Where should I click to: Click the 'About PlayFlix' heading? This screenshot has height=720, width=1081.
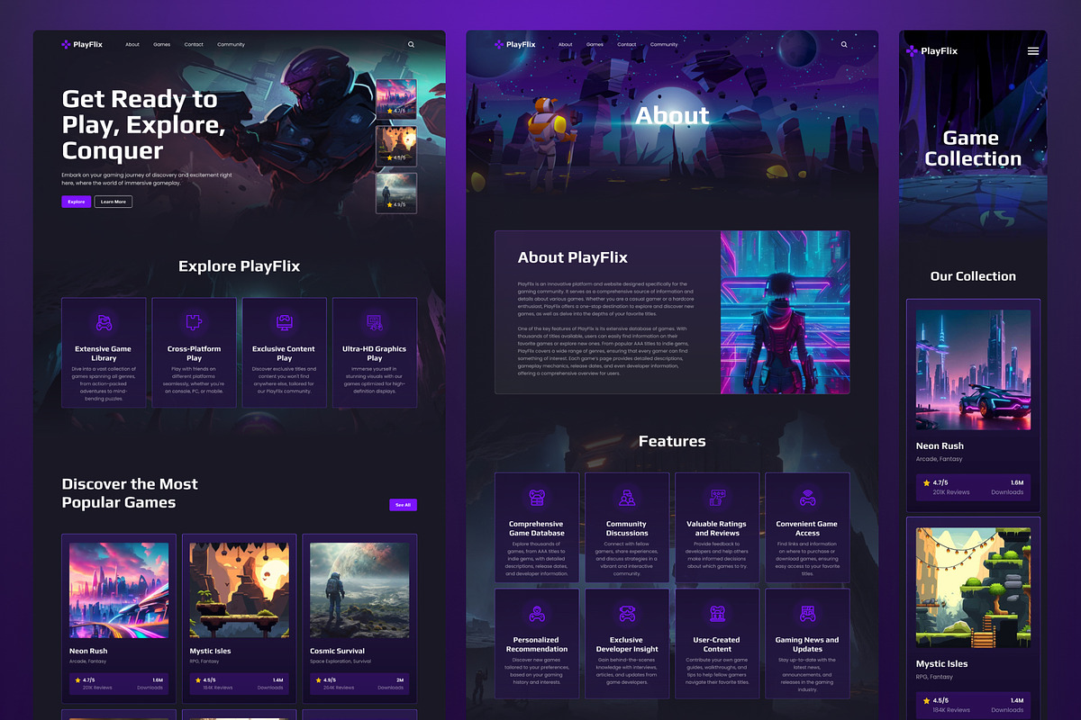point(573,257)
